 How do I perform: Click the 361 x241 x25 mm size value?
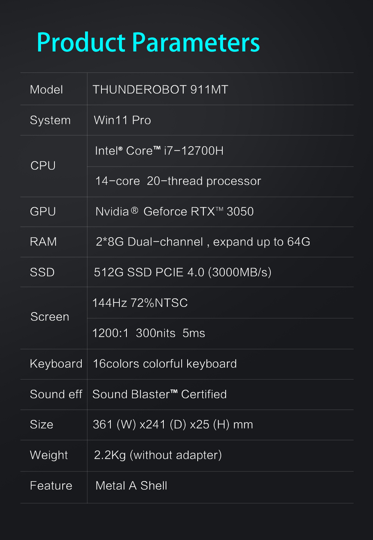(x=173, y=424)
